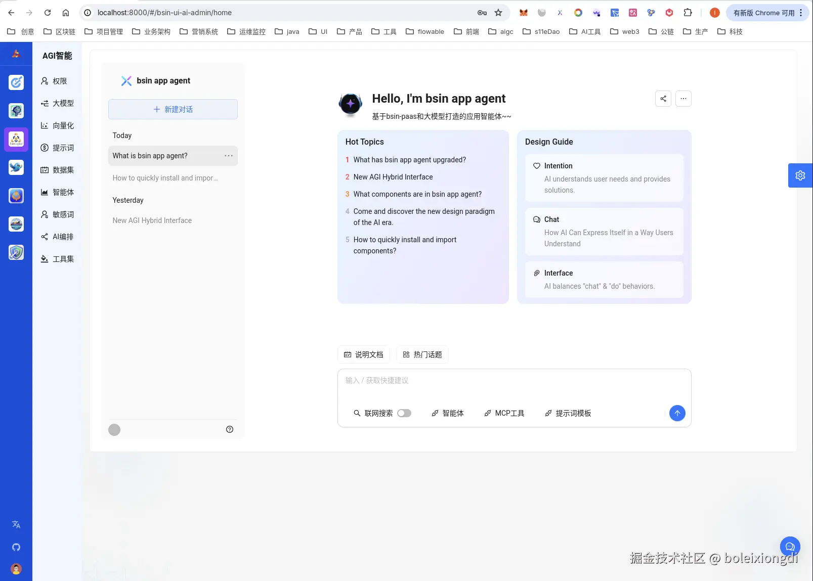
Task: Open the more options ellipsis beside share
Action: click(683, 99)
